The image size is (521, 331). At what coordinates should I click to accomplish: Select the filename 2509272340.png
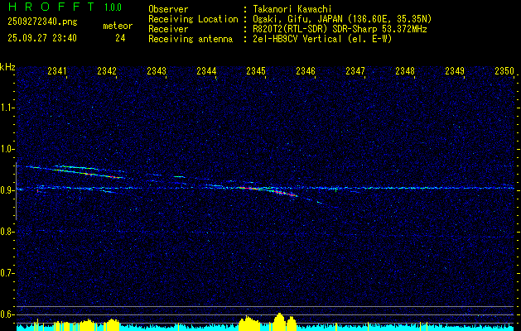pyautogui.click(x=42, y=22)
